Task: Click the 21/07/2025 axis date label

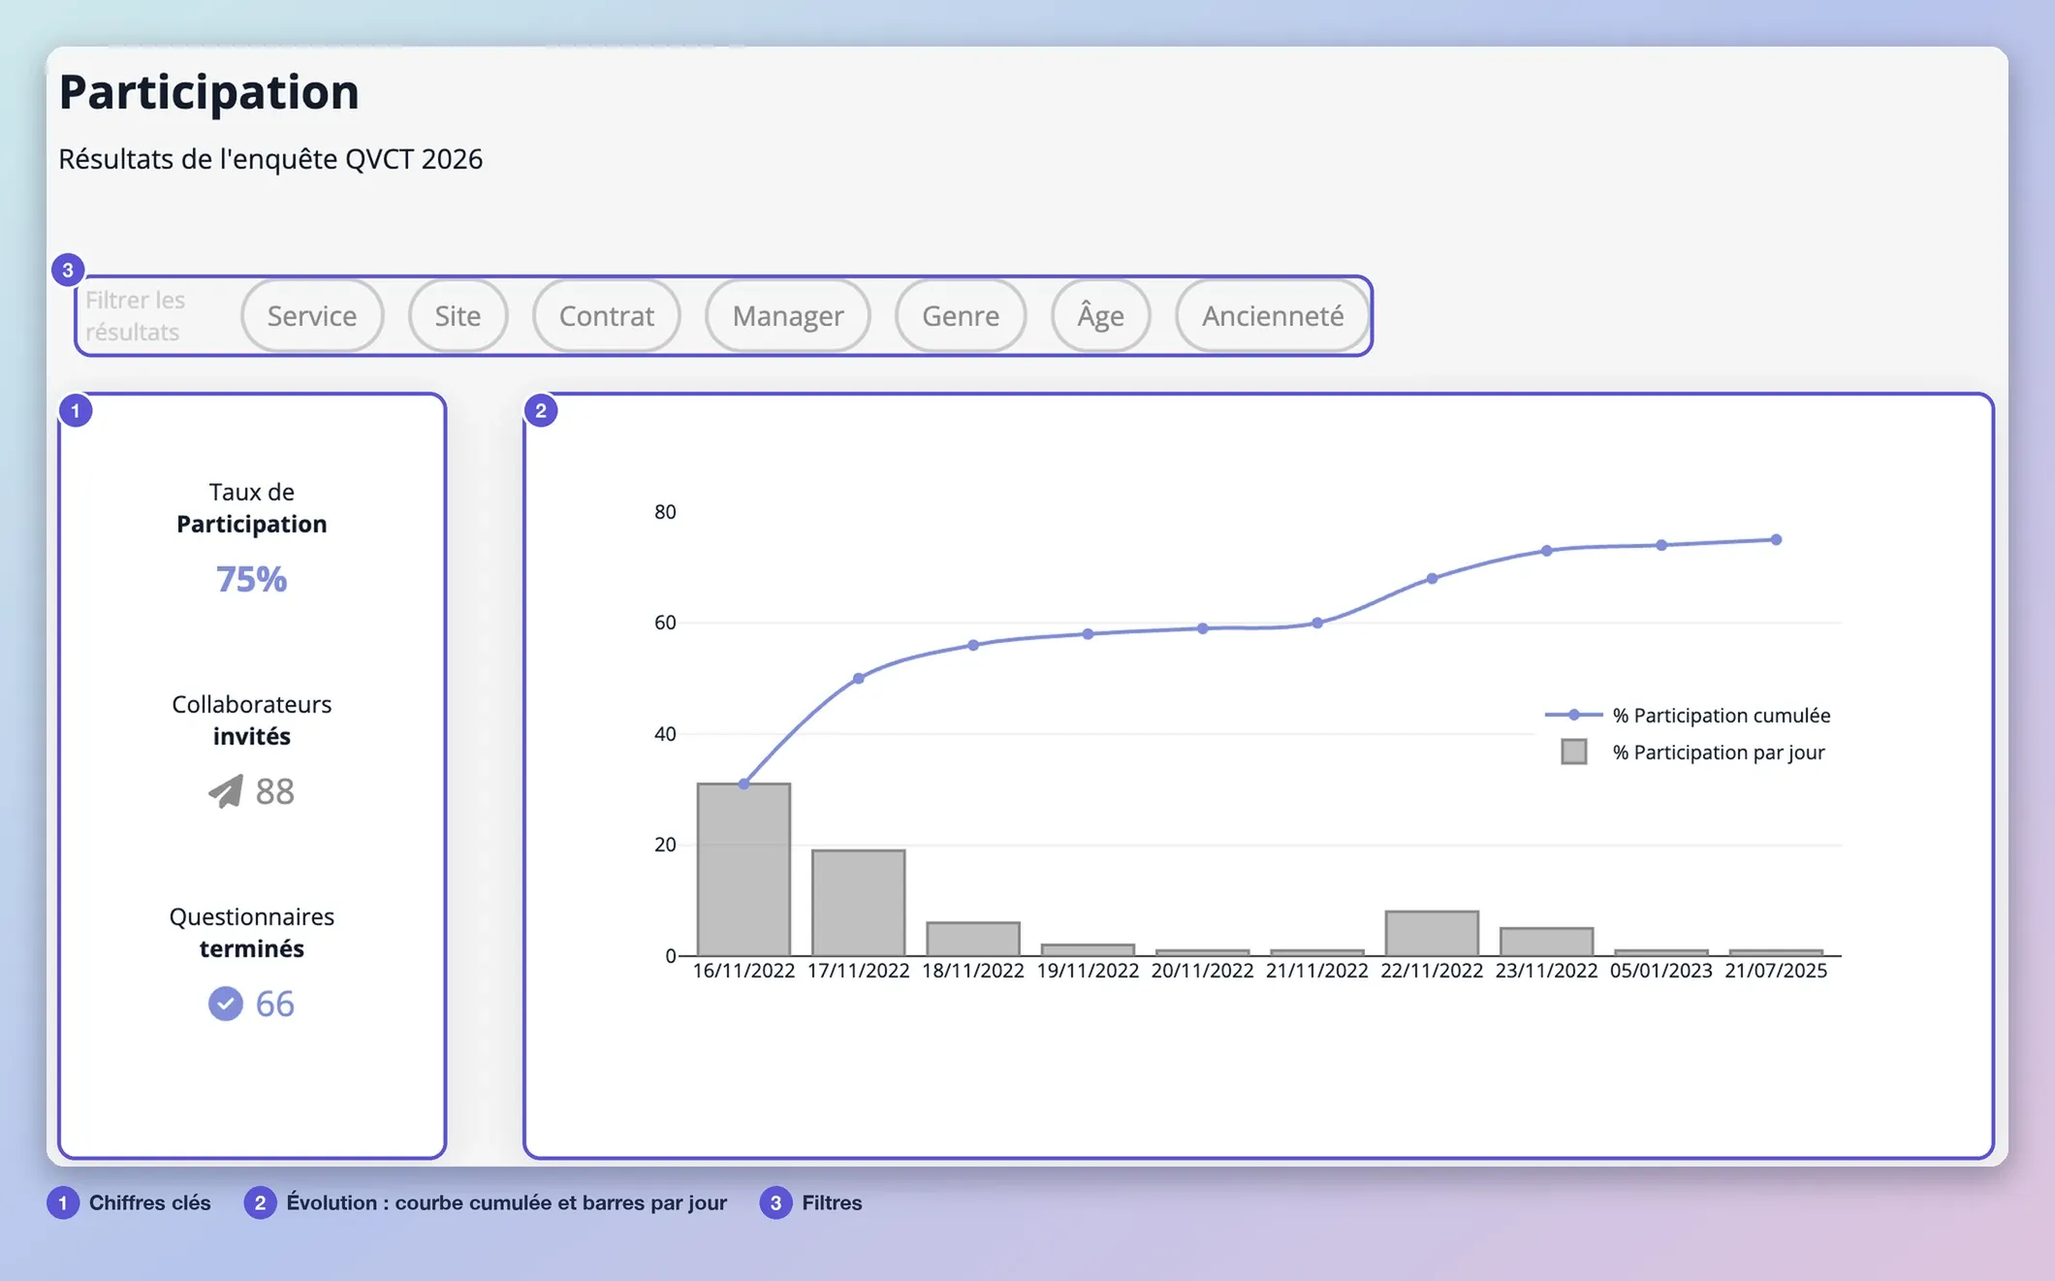Action: [x=1776, y=971]
